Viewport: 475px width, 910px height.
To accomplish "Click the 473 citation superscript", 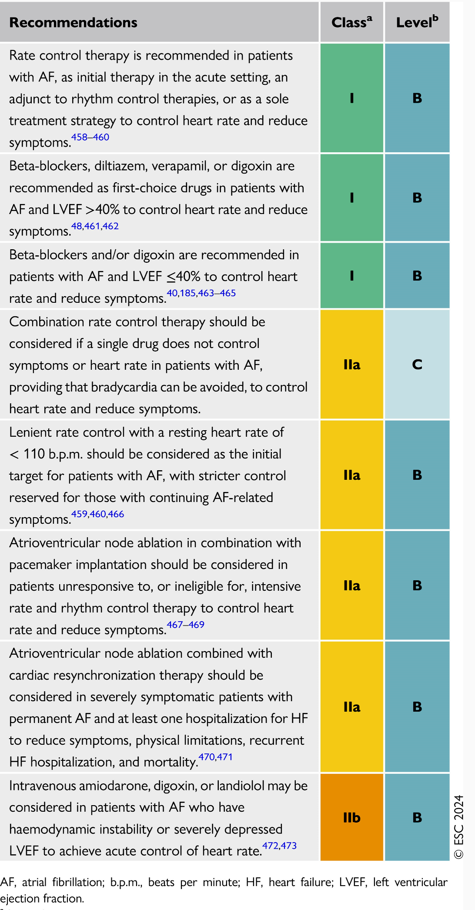I will tap(289, 846).
